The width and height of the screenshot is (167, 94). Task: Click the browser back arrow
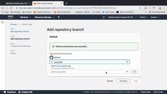point(3,8)
